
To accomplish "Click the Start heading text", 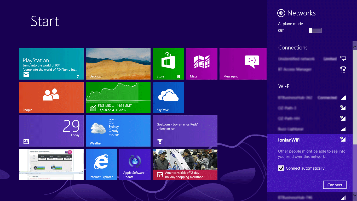I will click(x=45, y=21).
